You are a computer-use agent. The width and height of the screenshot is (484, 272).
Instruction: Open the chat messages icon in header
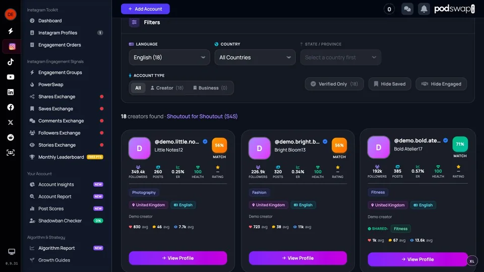point(407,9)
